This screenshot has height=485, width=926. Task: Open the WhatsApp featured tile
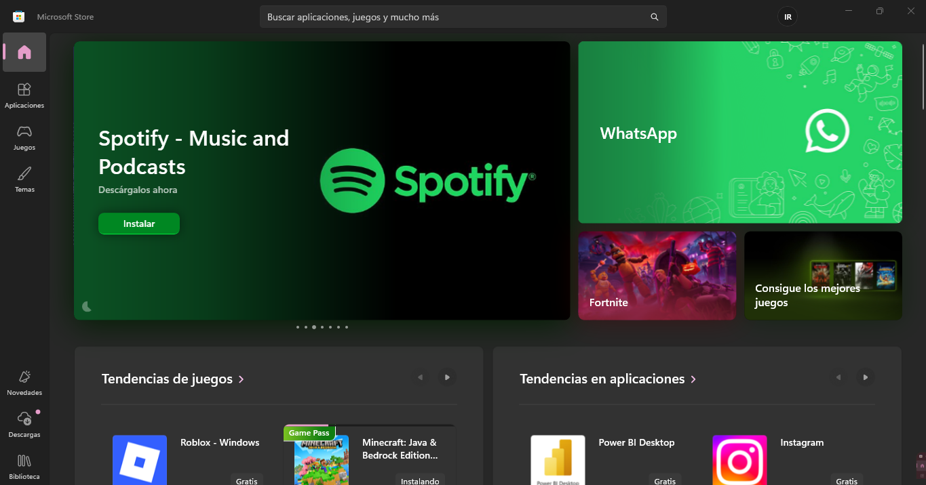click(740, 132)
